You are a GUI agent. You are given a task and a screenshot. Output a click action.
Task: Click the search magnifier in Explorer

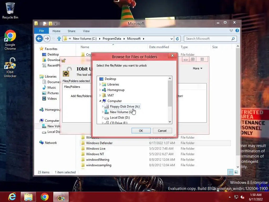point(233,39)
